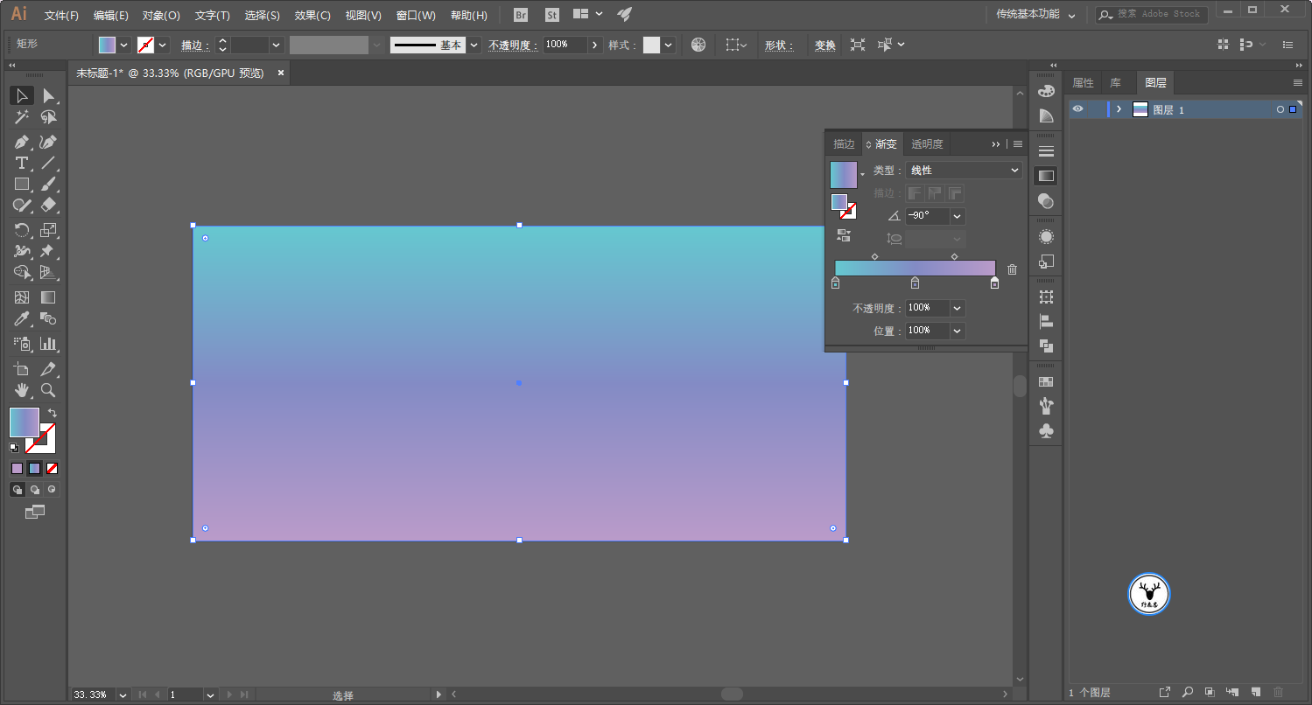The image size is (1312, 705).
Task: Switch to the 透明度 panel tab
Action: tap(927, 144)
